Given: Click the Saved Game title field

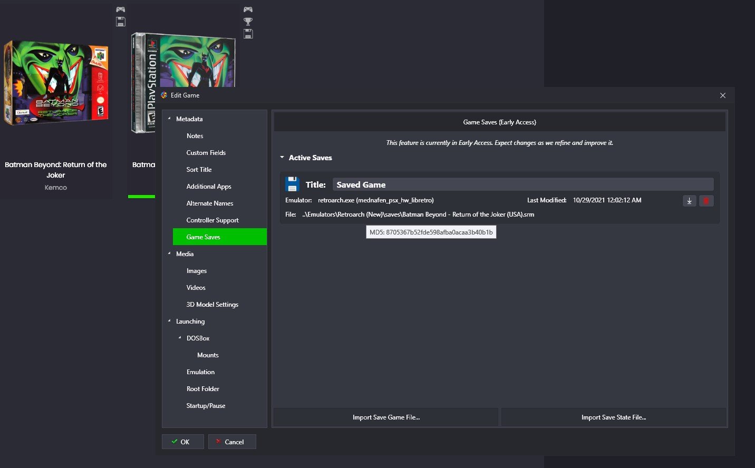Looking at the screenshot, I should [523, 184].
